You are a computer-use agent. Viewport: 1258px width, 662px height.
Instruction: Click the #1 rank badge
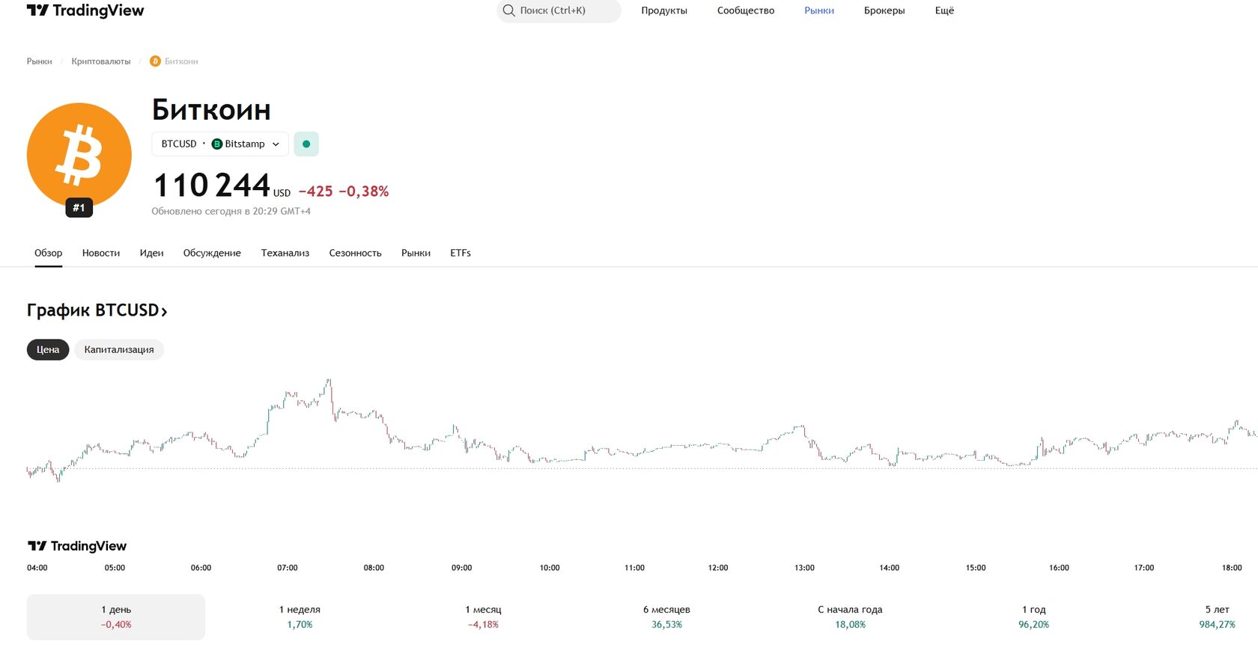click(79, 208)
